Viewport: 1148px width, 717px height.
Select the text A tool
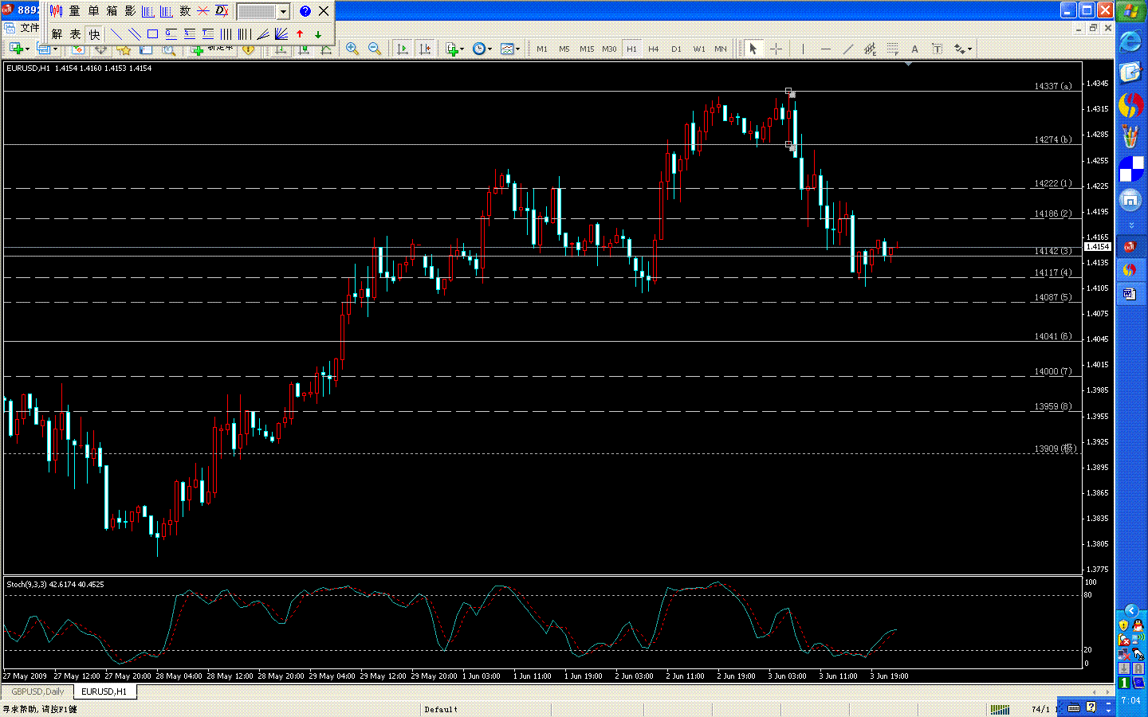point(914,49)
